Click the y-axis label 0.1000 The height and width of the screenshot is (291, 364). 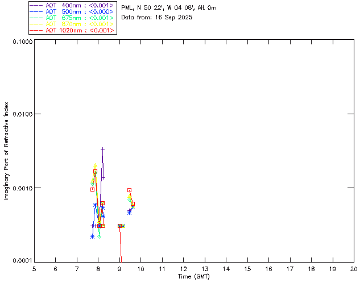tap(22, 41)
